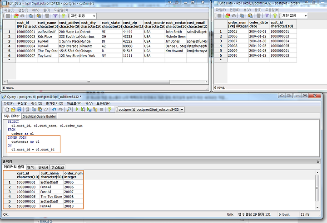The width and height of the screenshot is (327, 223).
Task: Save query with floppy disk icon
Action: pyautogui.click(x=20, y=110)
